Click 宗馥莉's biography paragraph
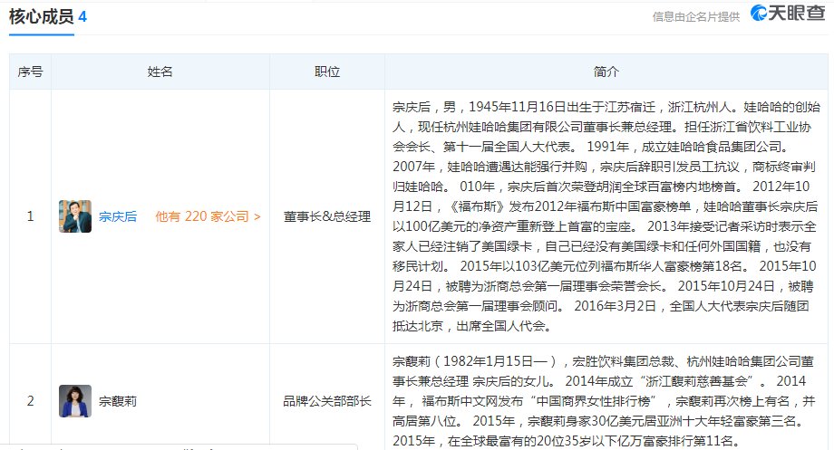 (606, 401)
